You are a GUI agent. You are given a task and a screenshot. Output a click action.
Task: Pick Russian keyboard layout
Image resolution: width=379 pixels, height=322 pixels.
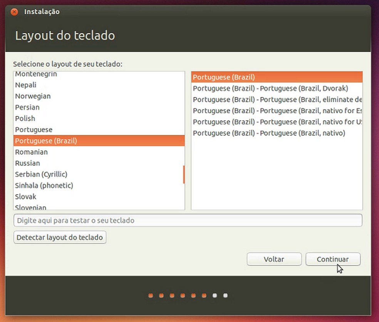(x=99, y=163)
